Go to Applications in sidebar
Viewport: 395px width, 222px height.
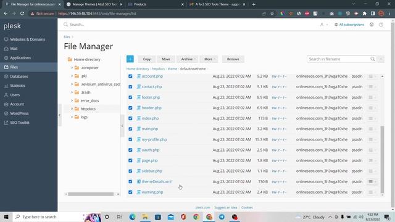[x=20, y=58]
